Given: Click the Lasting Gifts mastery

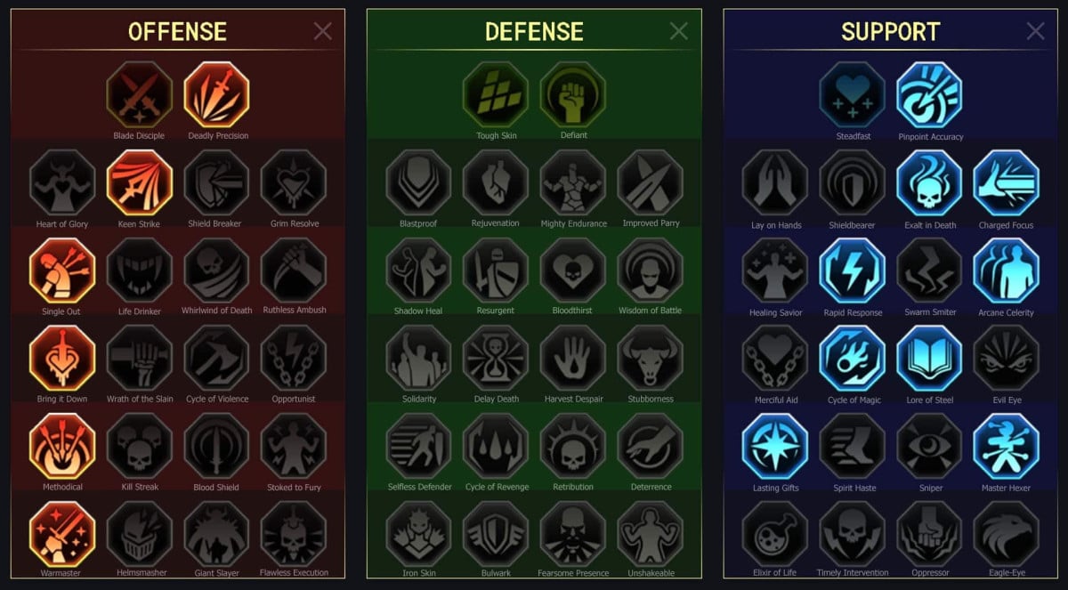Looking at the screenshot, I should [x=775, y=446].
